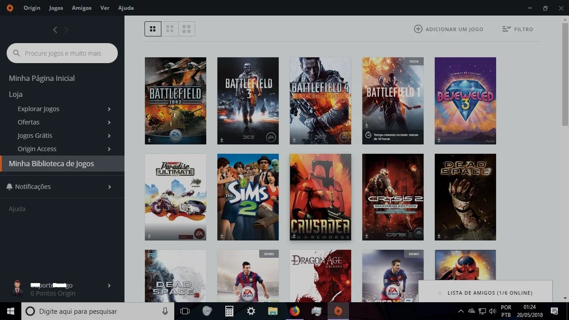Open the TESTE-labeled Battlefield 1 clock icon
Image resolution: width=569 pixels, height=320 pixels.
[368, 135]
